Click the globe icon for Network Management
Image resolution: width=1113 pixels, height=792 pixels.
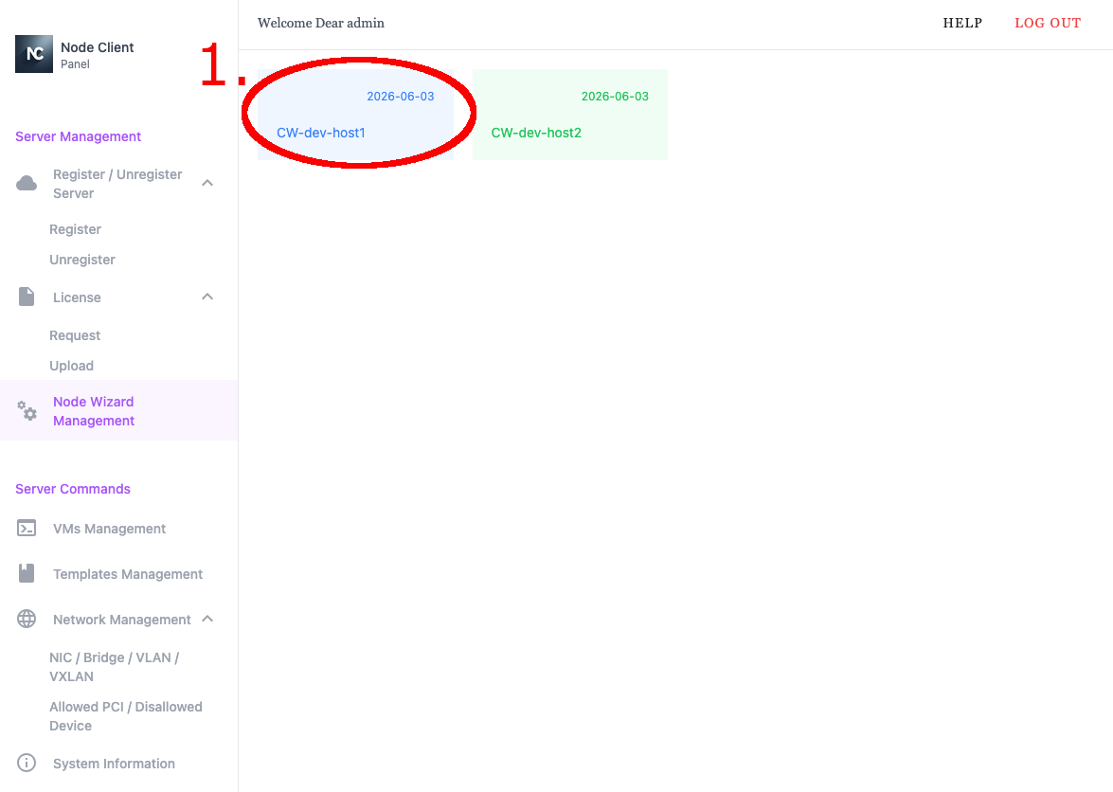27,619
